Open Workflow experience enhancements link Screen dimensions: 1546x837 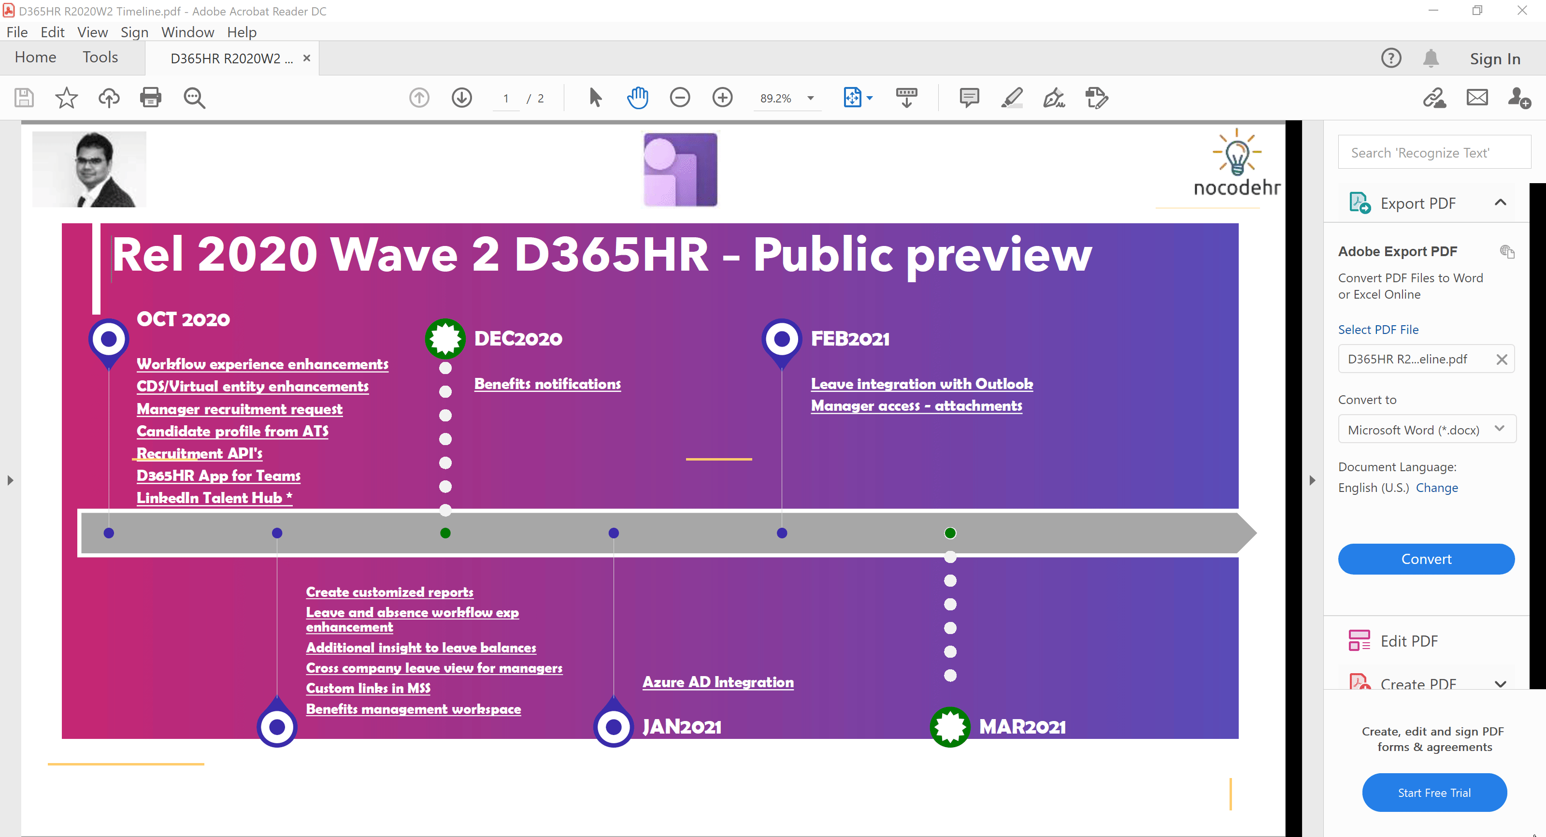pos(262,364)
